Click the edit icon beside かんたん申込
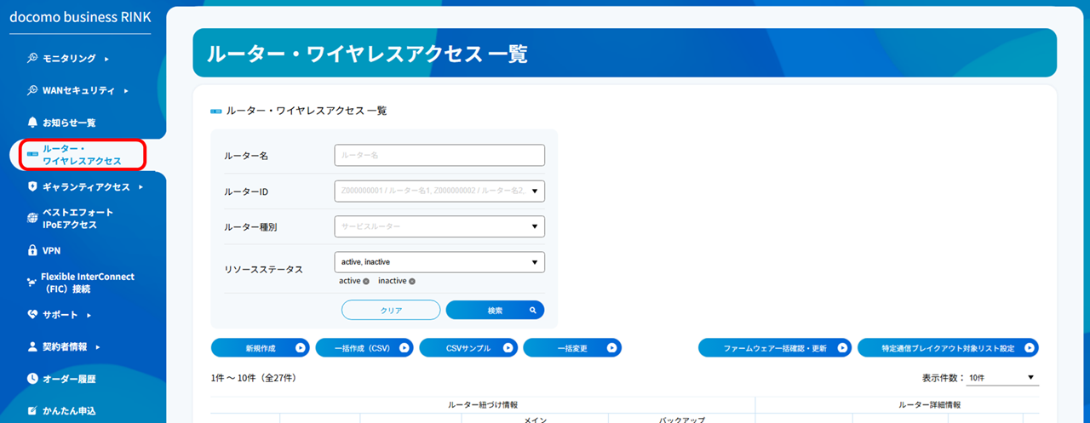 pos(32,411)
